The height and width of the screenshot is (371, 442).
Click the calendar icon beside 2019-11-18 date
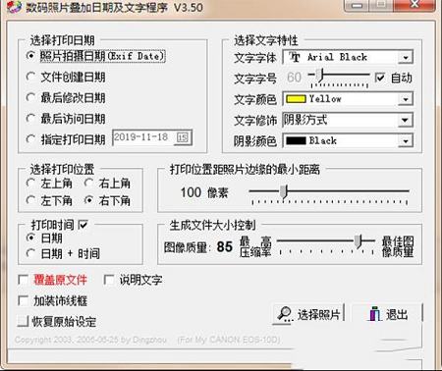[183, 137]
